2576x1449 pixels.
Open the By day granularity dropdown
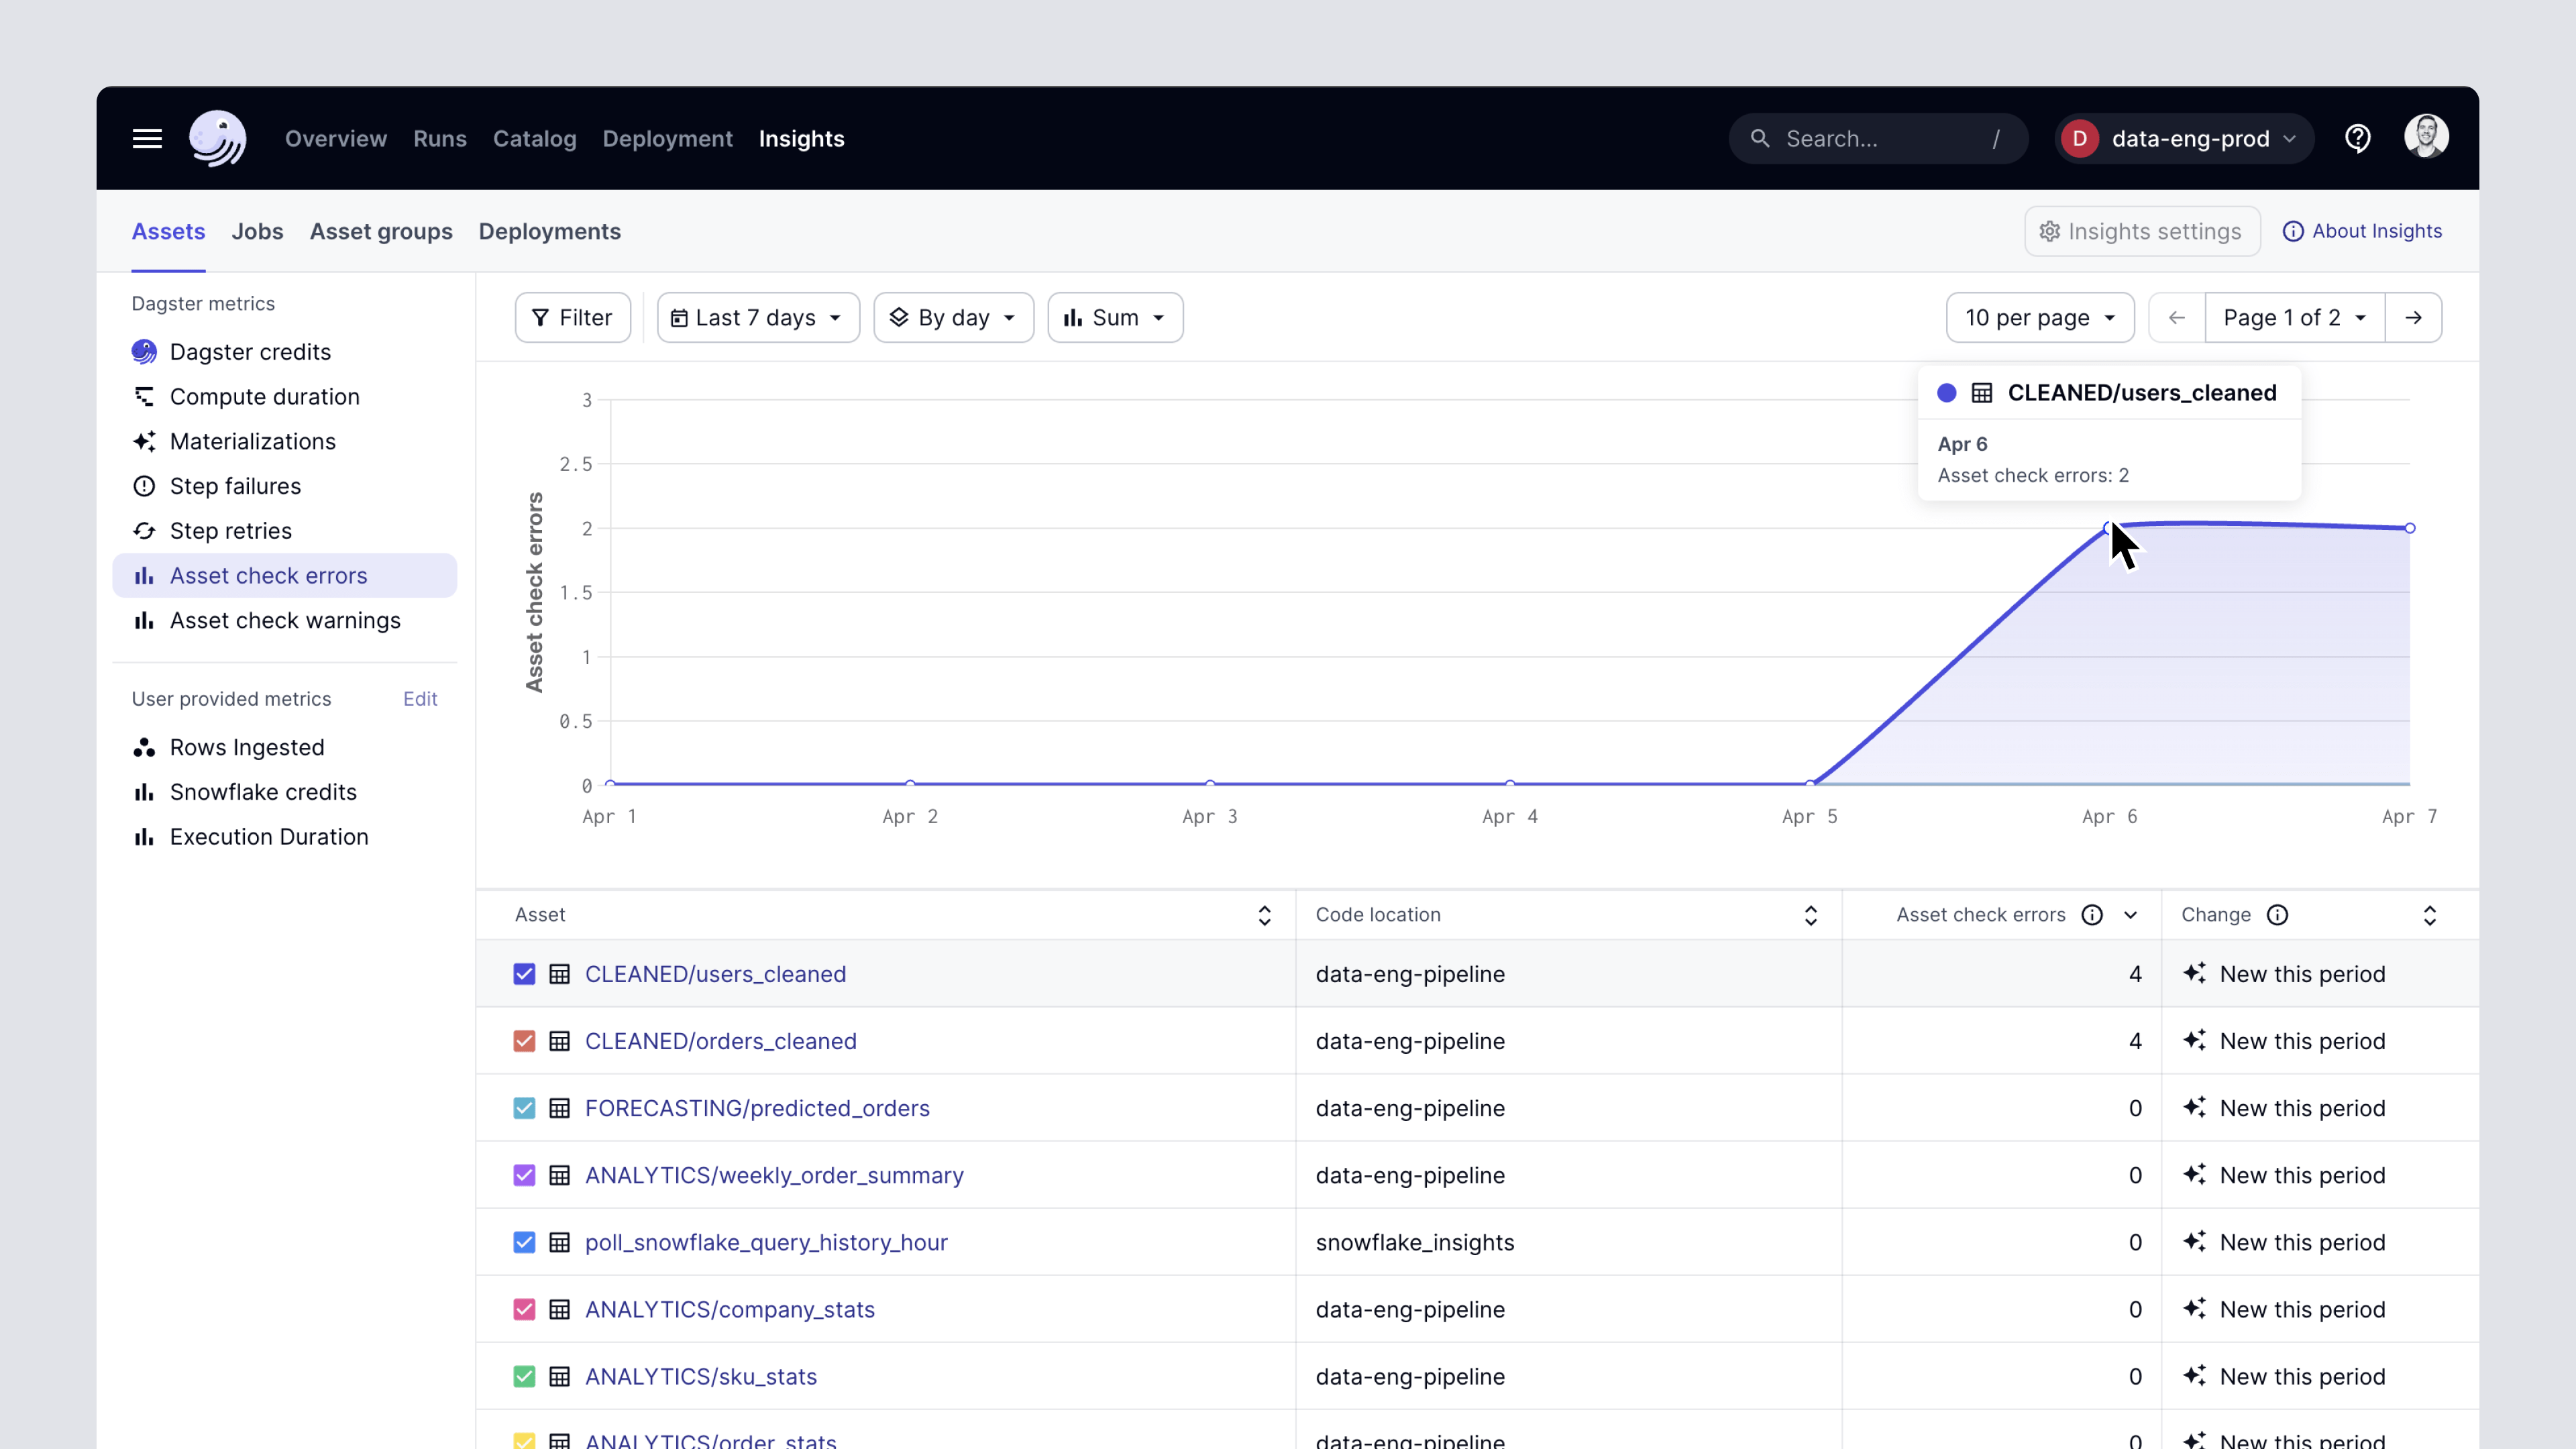tap(953, 318)
